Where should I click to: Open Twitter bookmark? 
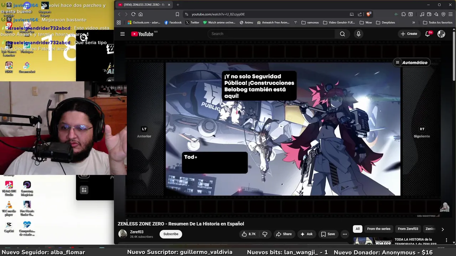(x=192, y=22)
